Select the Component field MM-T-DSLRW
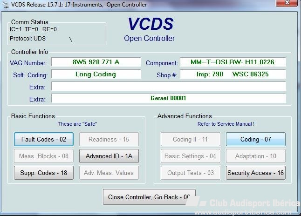The image size is (301, 216). (x=233, y=62)
